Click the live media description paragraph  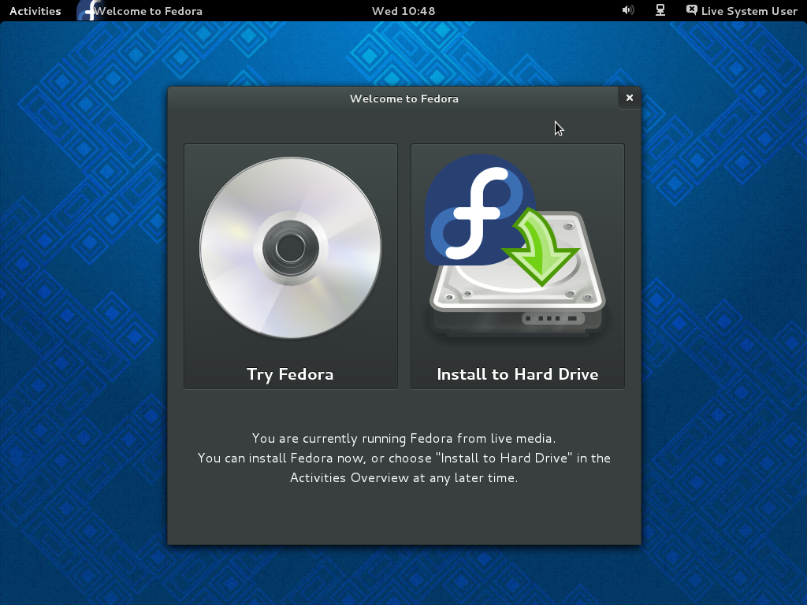(x=404, y=458)
